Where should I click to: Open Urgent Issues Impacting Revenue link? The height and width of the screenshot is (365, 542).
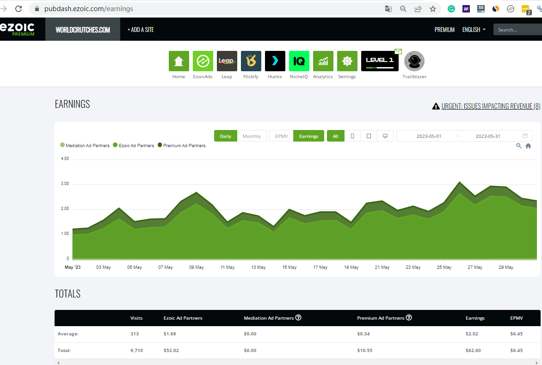491,106
